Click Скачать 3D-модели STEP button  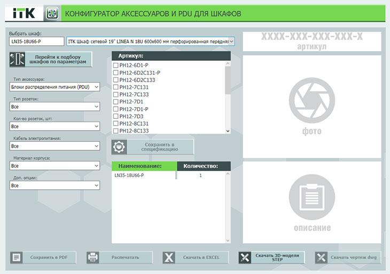click(271, 257)
